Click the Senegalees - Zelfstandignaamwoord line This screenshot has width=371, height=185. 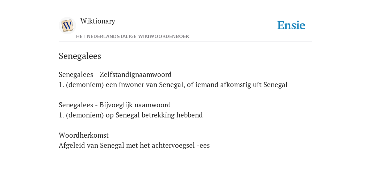115,74
